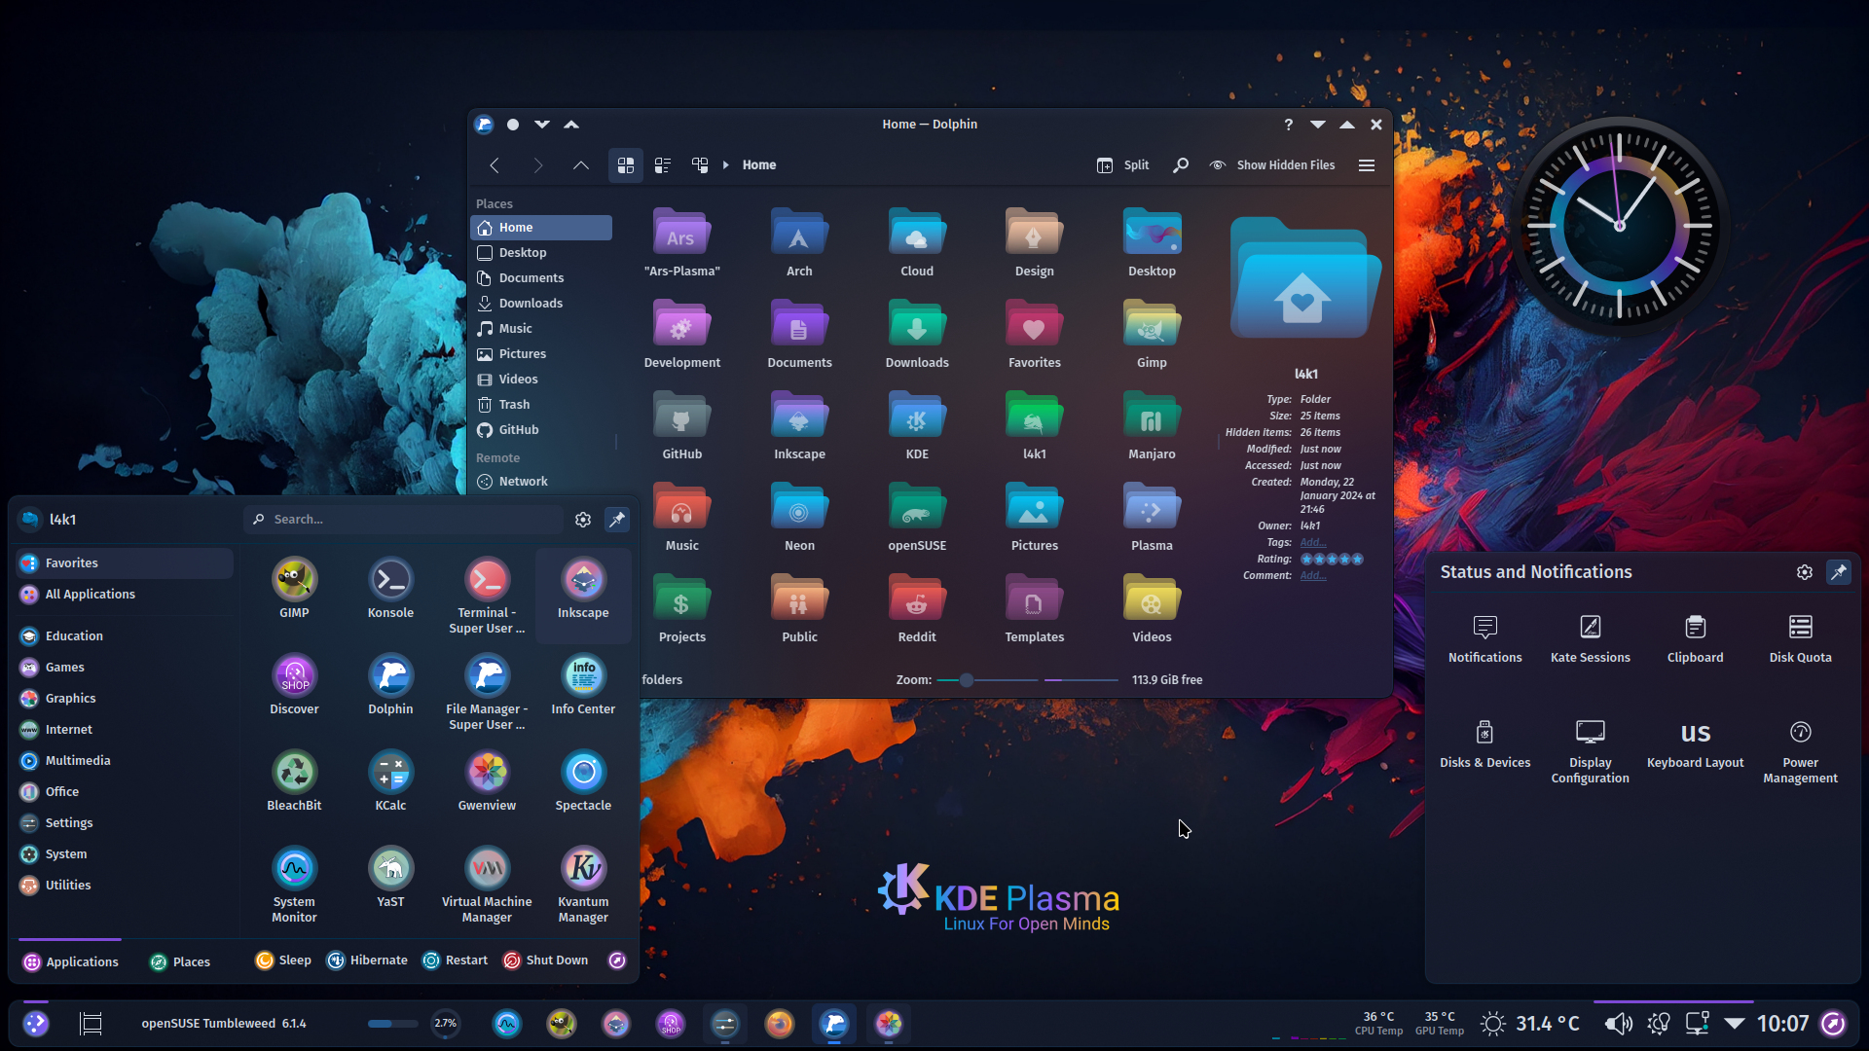The image size is (1869, 1051).
Task: Toggle keep-above circle in Dolphin titlebar
Action: click(x=513, y=125)
